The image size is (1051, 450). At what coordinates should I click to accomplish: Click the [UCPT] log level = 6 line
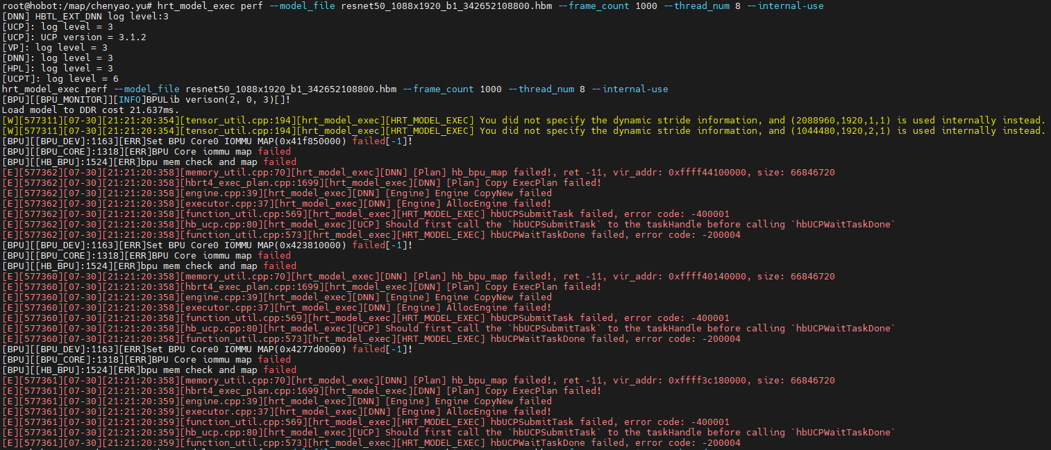tap(60, 78)
